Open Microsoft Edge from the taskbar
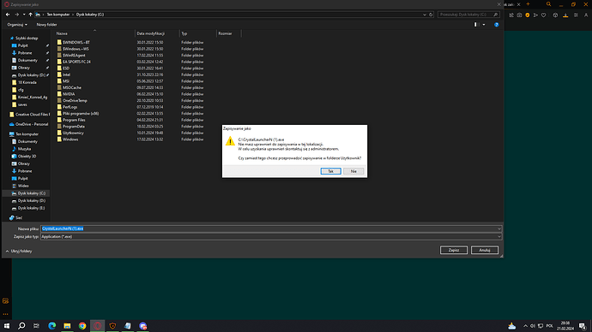The image size is (592, 332). coord(52,326)
